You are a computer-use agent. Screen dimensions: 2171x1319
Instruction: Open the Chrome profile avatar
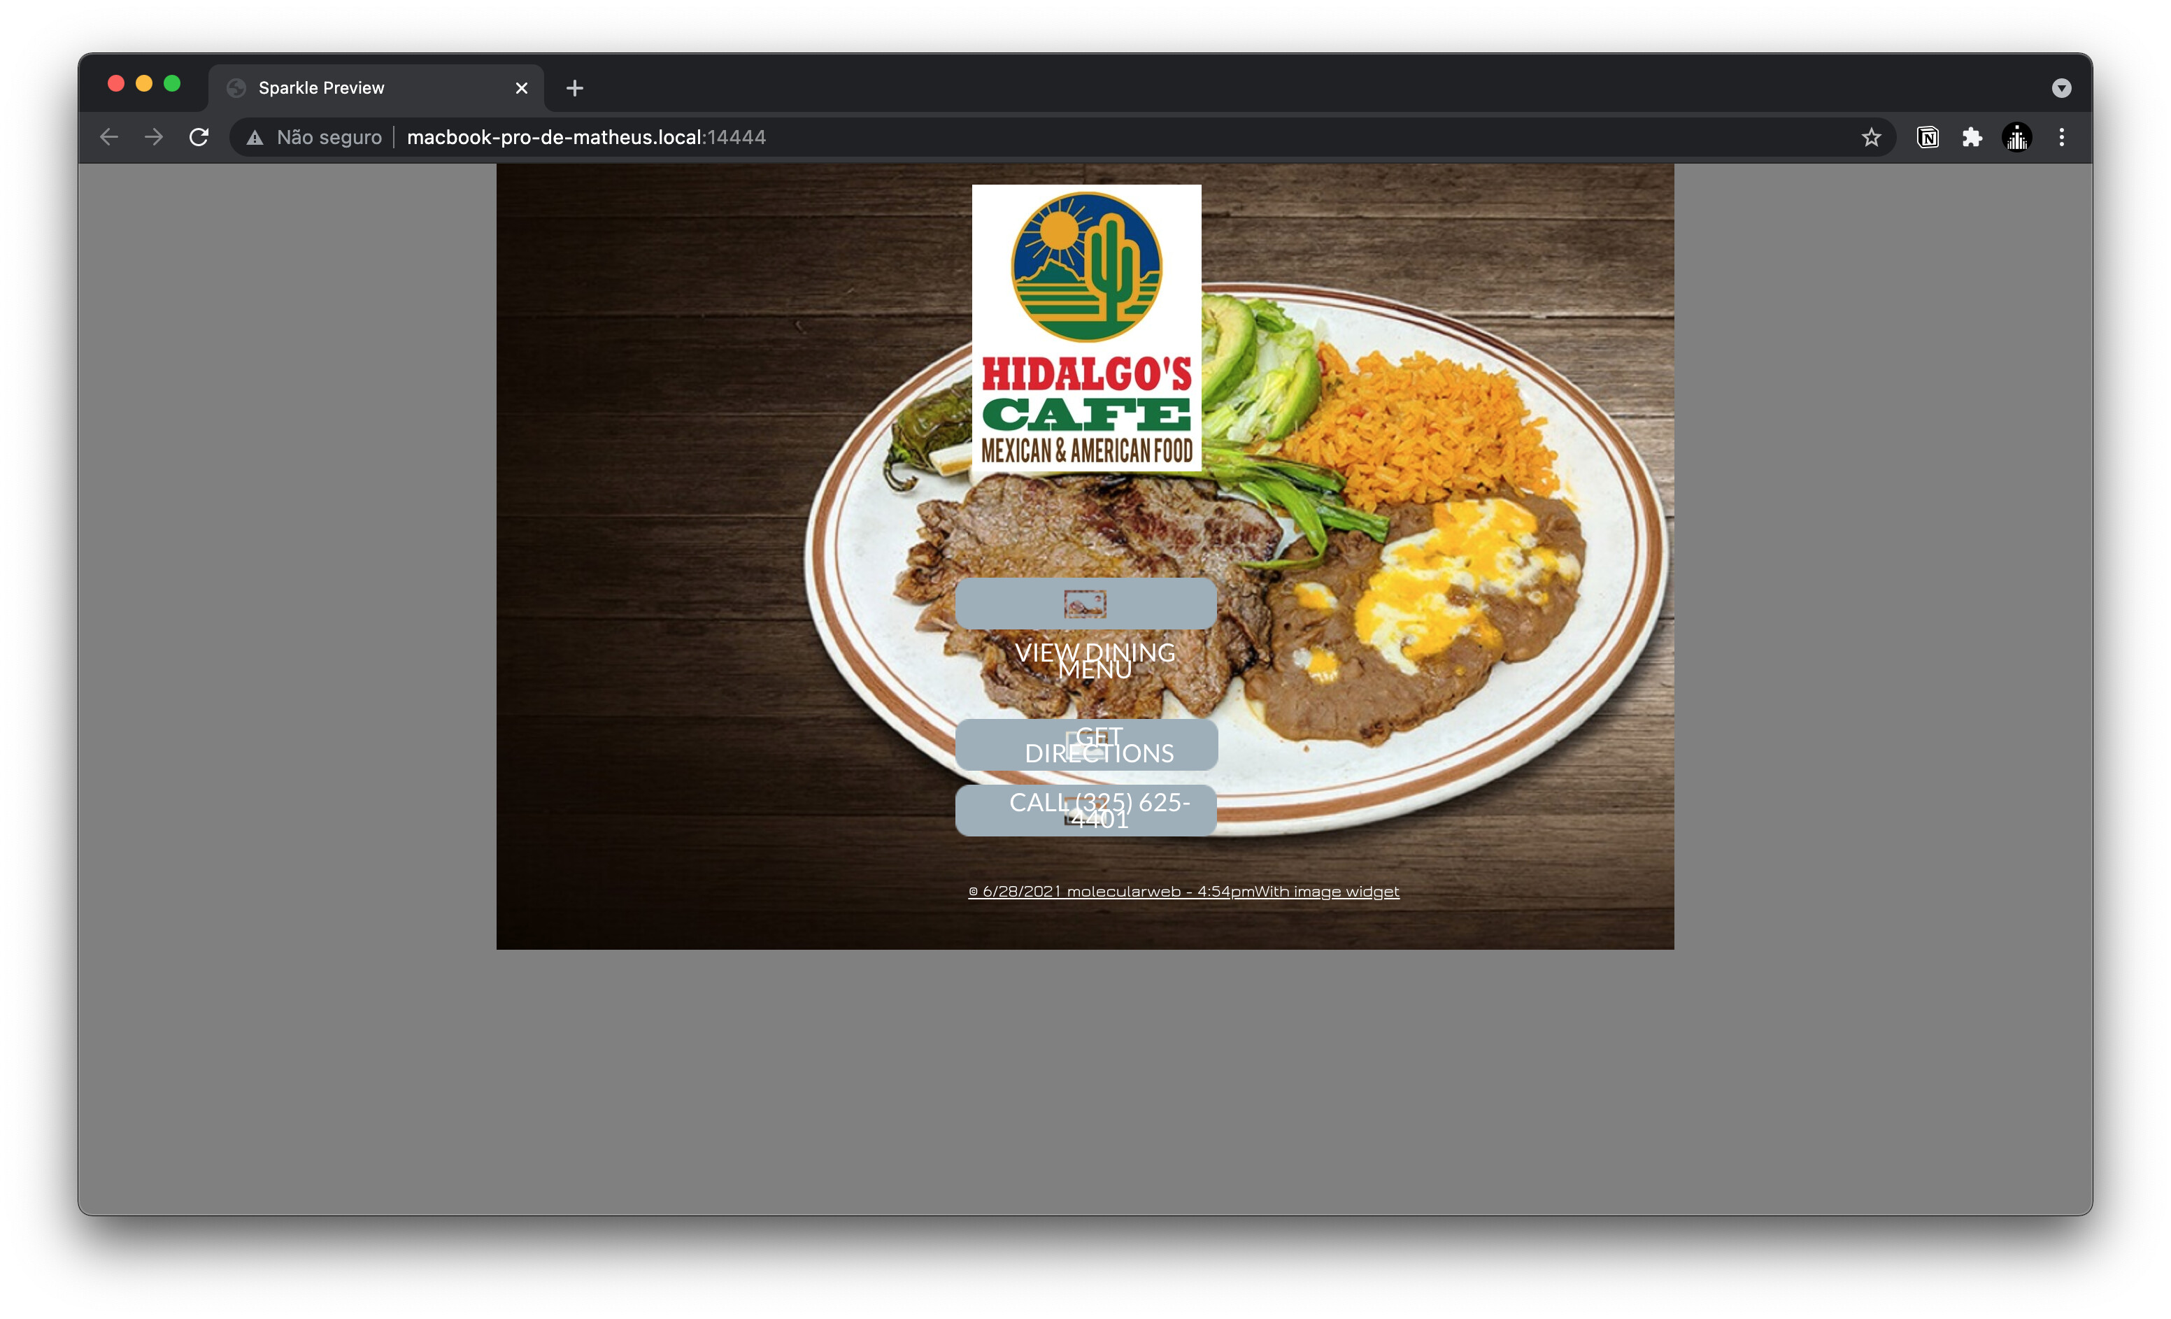coord(2017,138)
